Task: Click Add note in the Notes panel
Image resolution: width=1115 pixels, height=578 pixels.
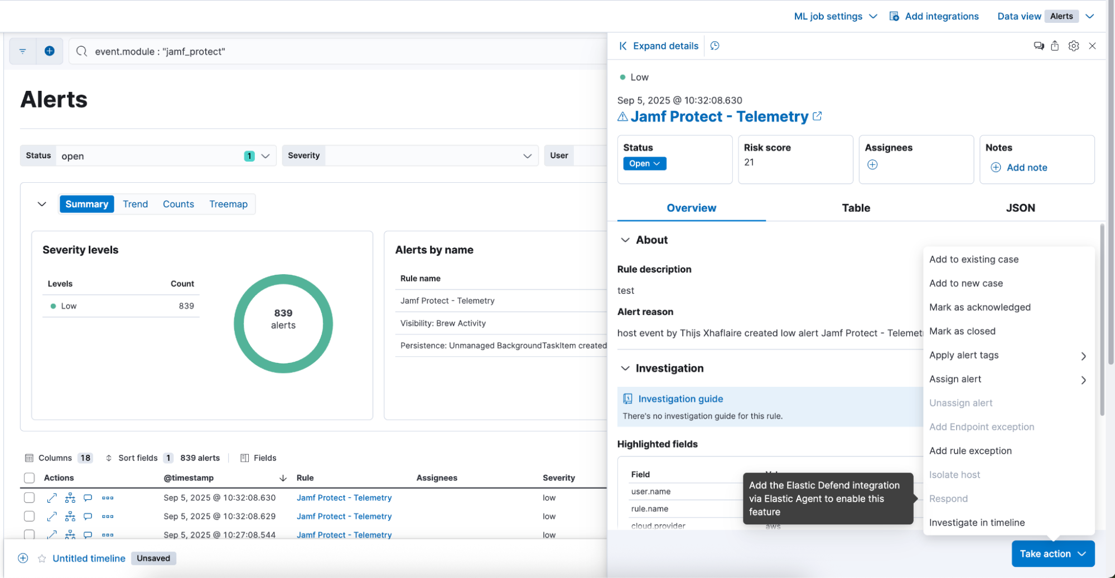Action: pyautogui.click(x=1020, y=167)
